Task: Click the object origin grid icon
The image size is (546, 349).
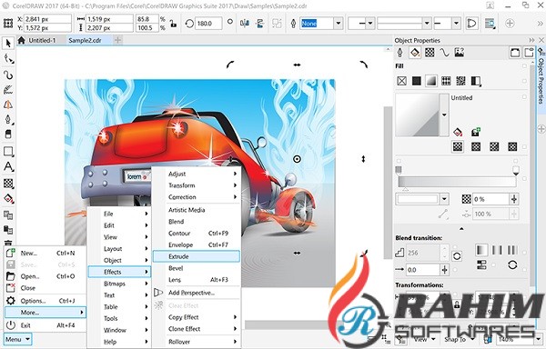Action: 7,24
